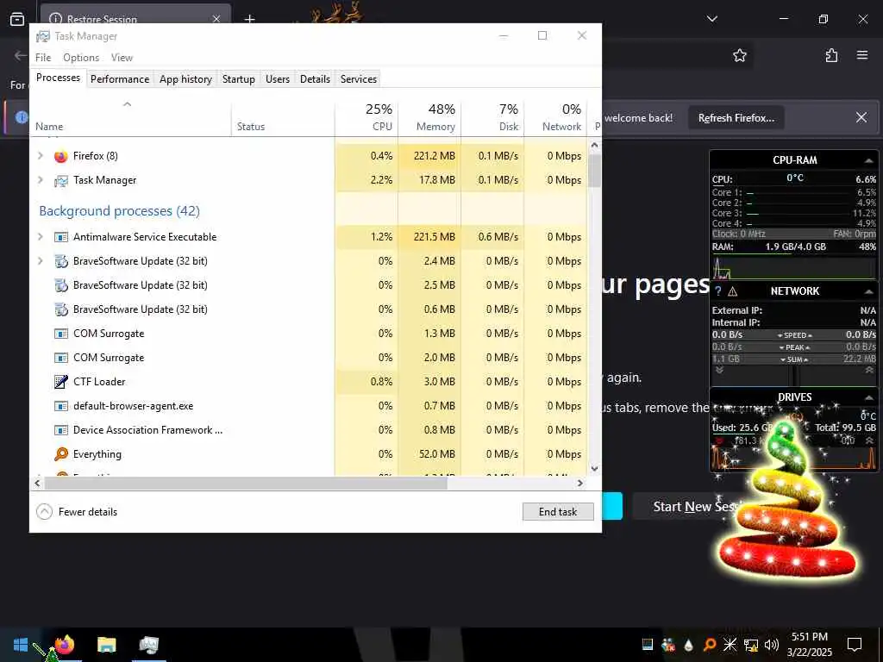Open the View menu
Image resolution: width=883 pixels, height=662 pixels.
click(x=122, y=58)
